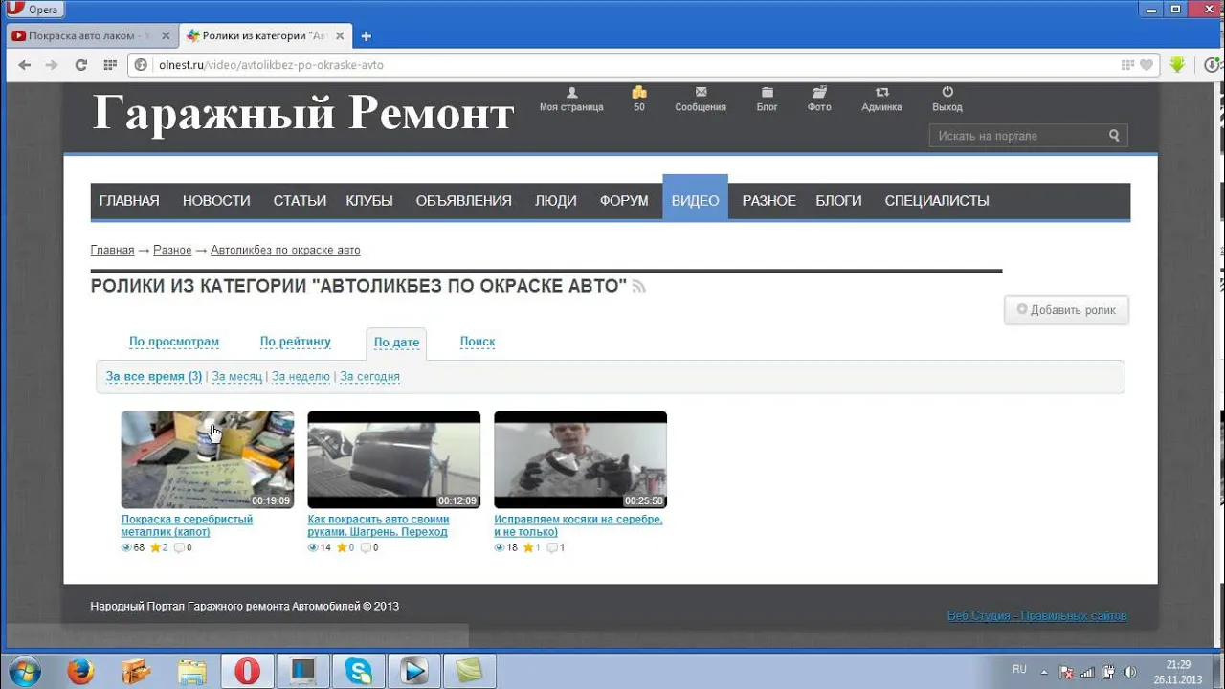This screenshot has height=689, width=1225.
Task: Click the volume speaker icon in system tray
Action: tap(1130, 672)
